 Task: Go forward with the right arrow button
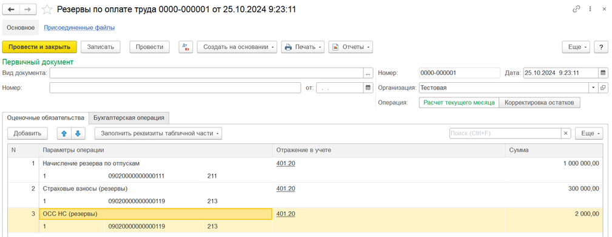[x=28, y=9]
